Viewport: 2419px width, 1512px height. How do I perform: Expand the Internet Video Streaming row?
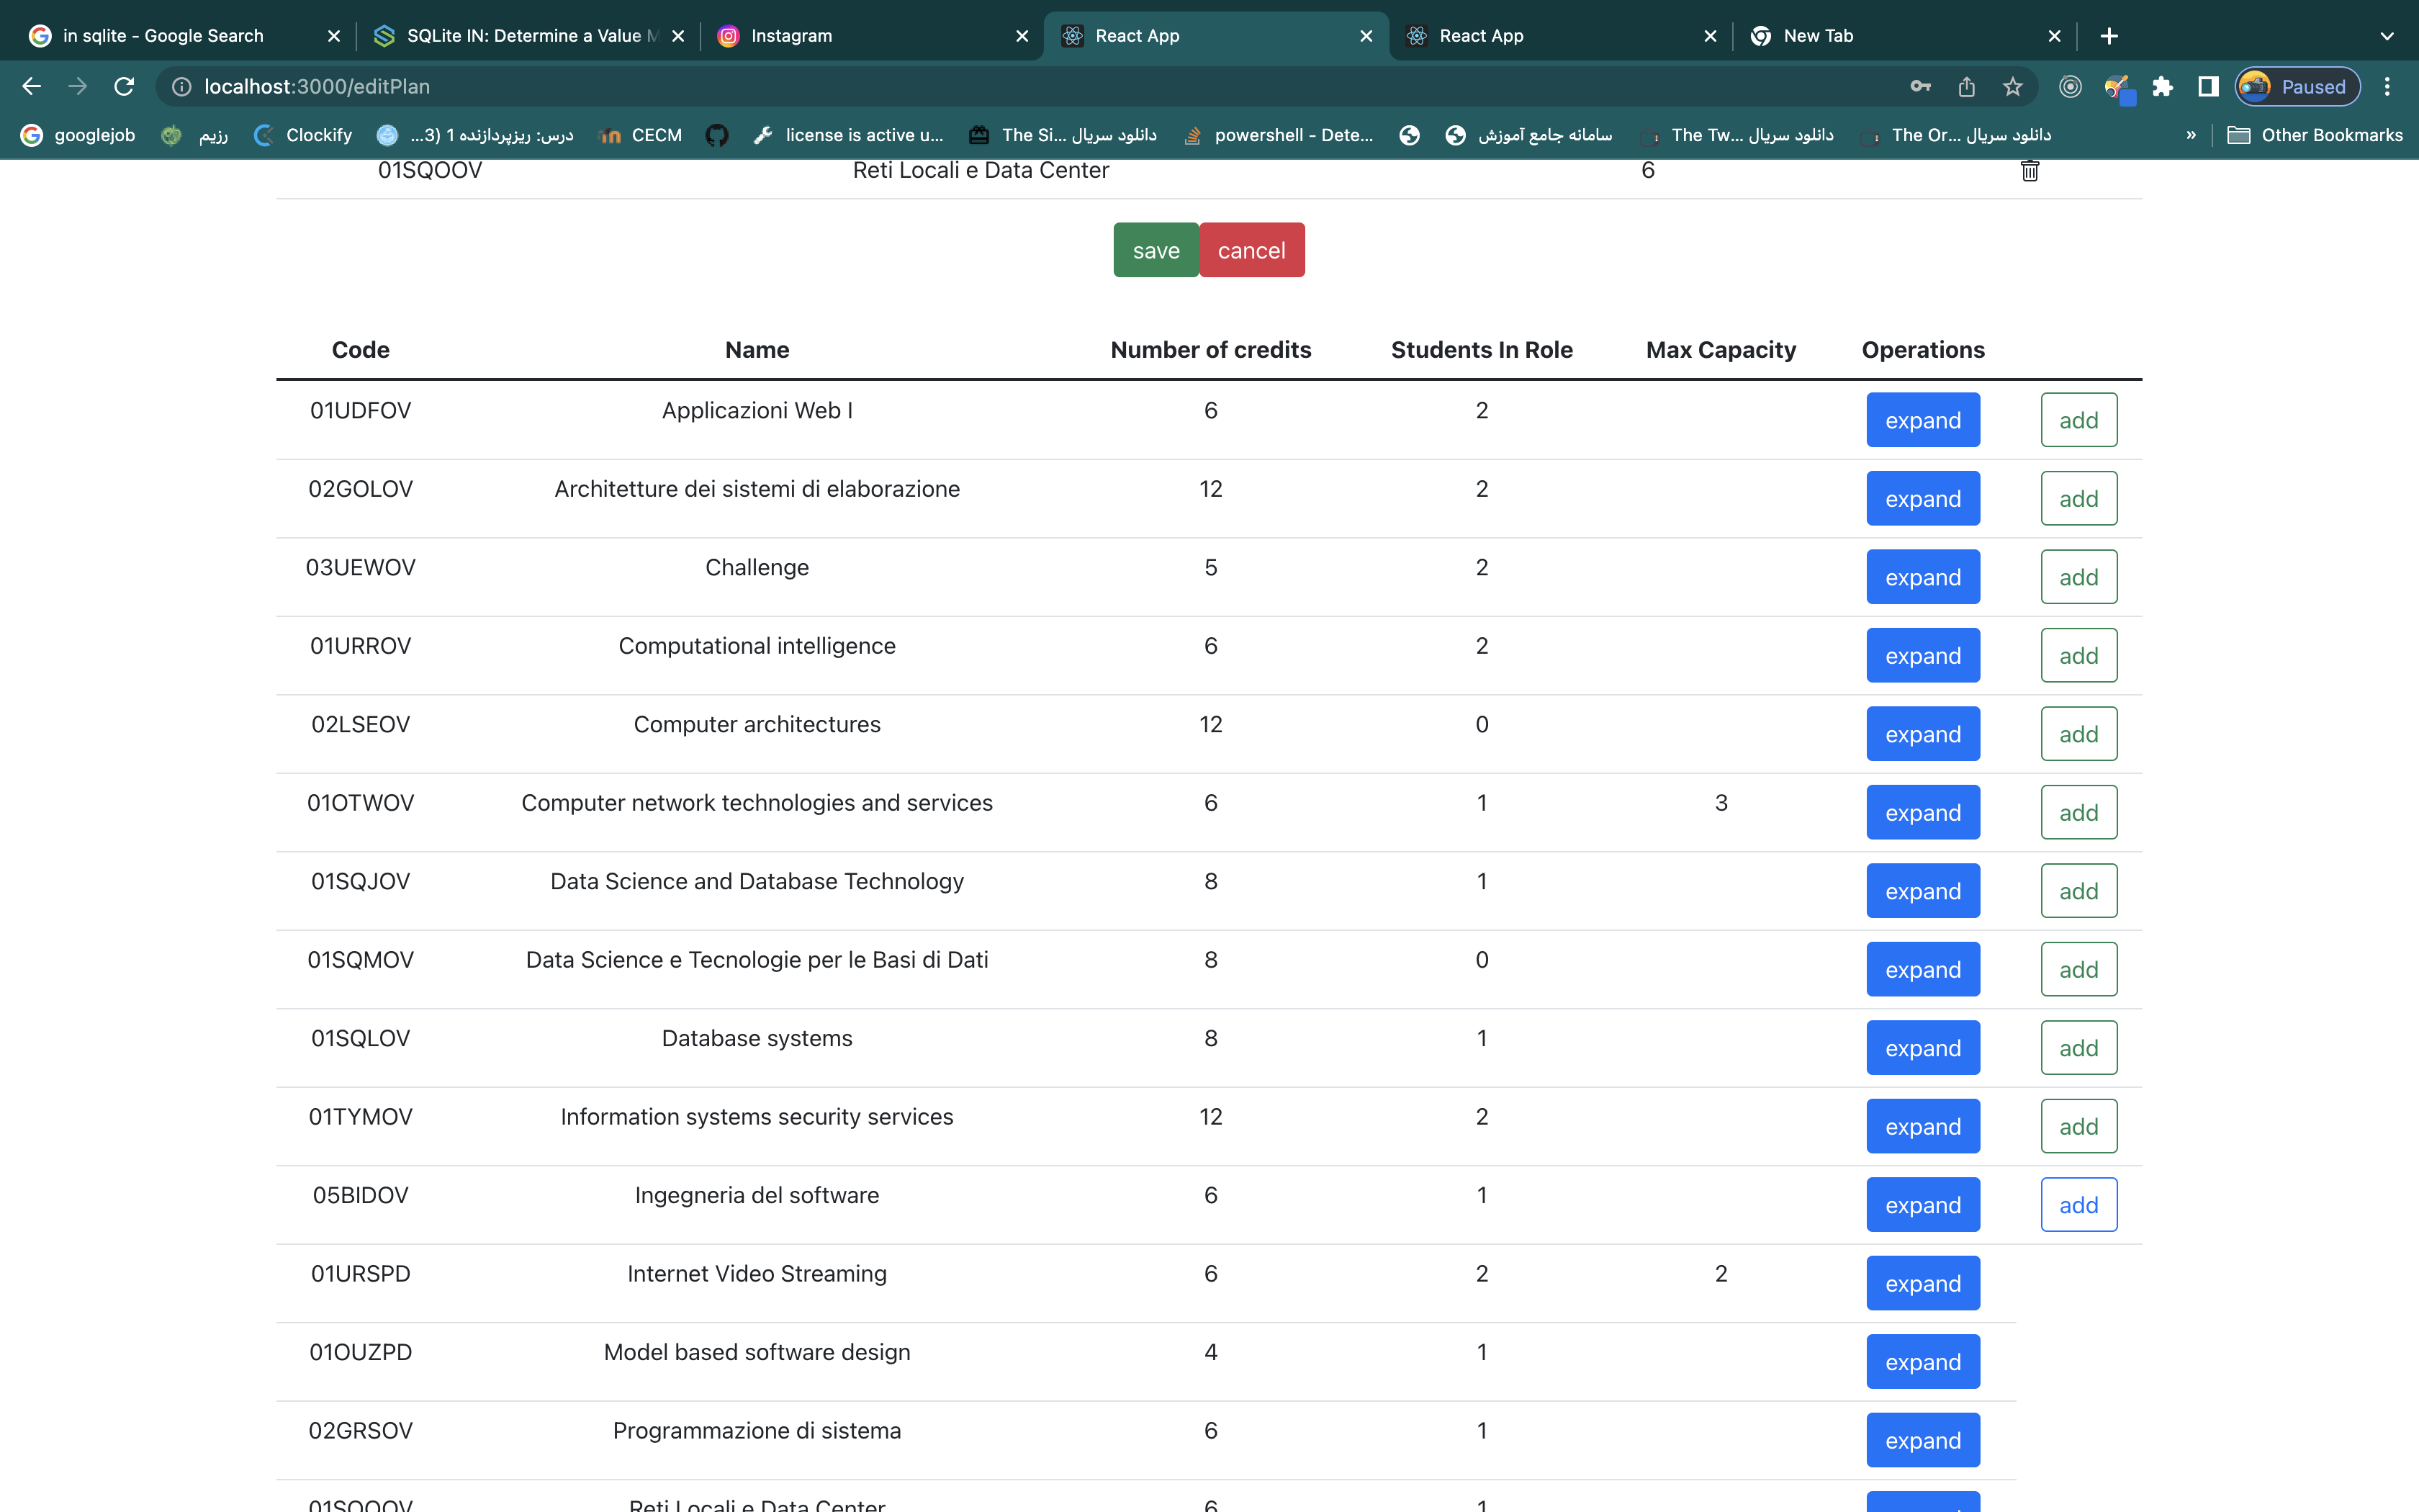(x=1922, y=1283)
